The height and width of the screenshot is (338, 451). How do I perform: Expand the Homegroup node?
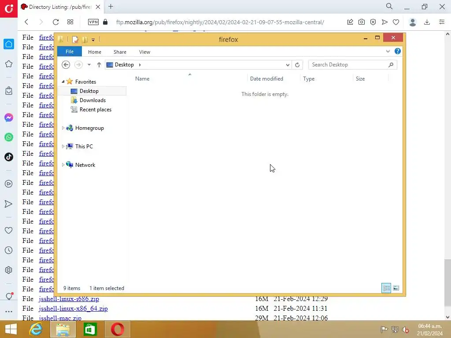click(63, 128)
